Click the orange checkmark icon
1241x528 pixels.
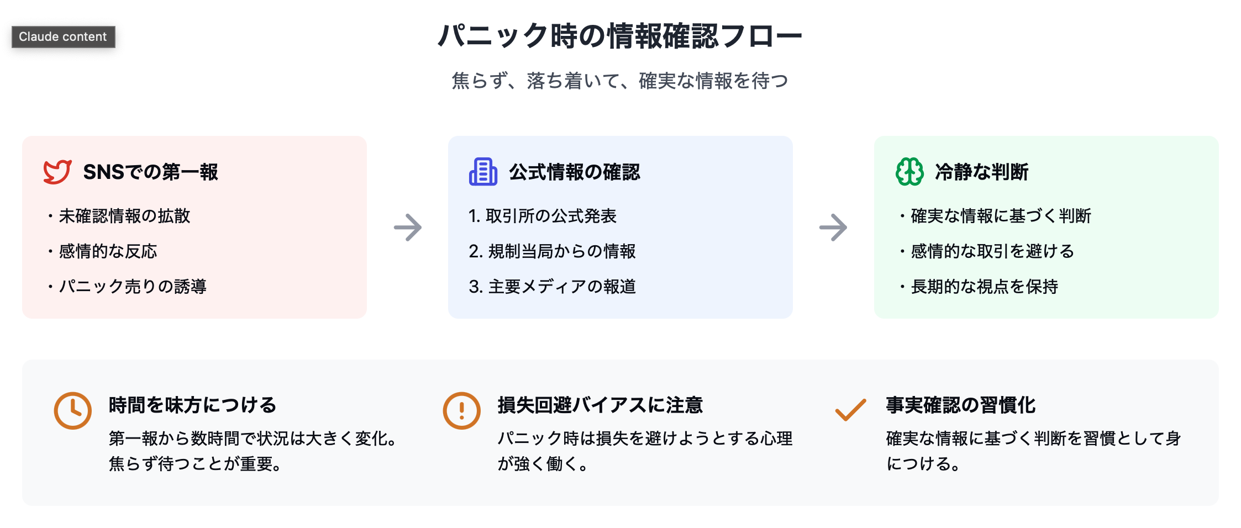(850, 410)
